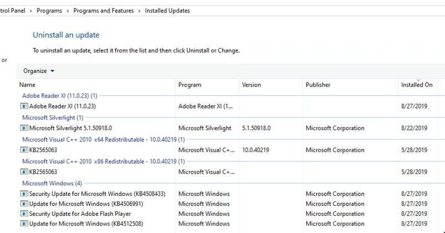Click icon of Update KB4512508 row
Image resolution: width=445 pixels, height=233 pixels.
(x=24, y=224)
